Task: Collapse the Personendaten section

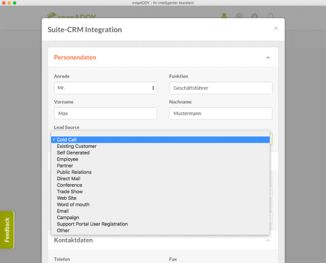Action: [268, 58]
